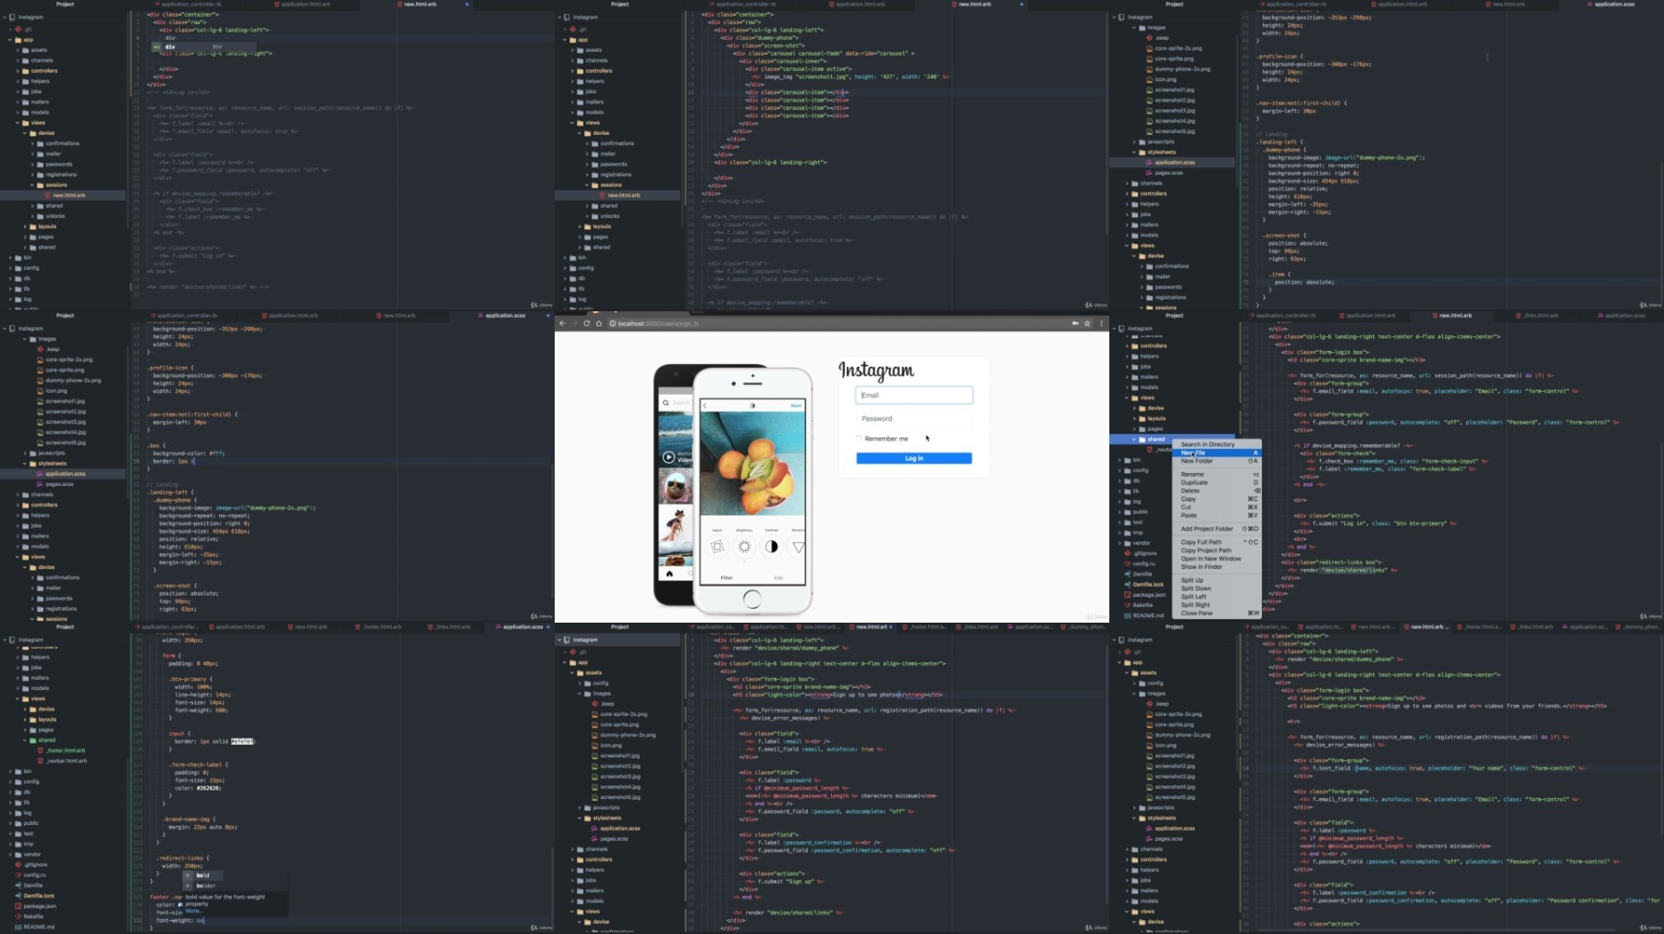The height and width of the screenshot is (934, 1664).
Task: Click the .gitignore icon in the bold-autocomplete editor's tree
Action: pyautogui.click(x=18, y=865)
